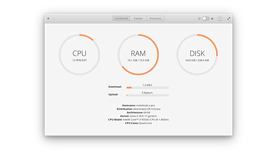Close the window with the X icon

[x=48, y=19]
